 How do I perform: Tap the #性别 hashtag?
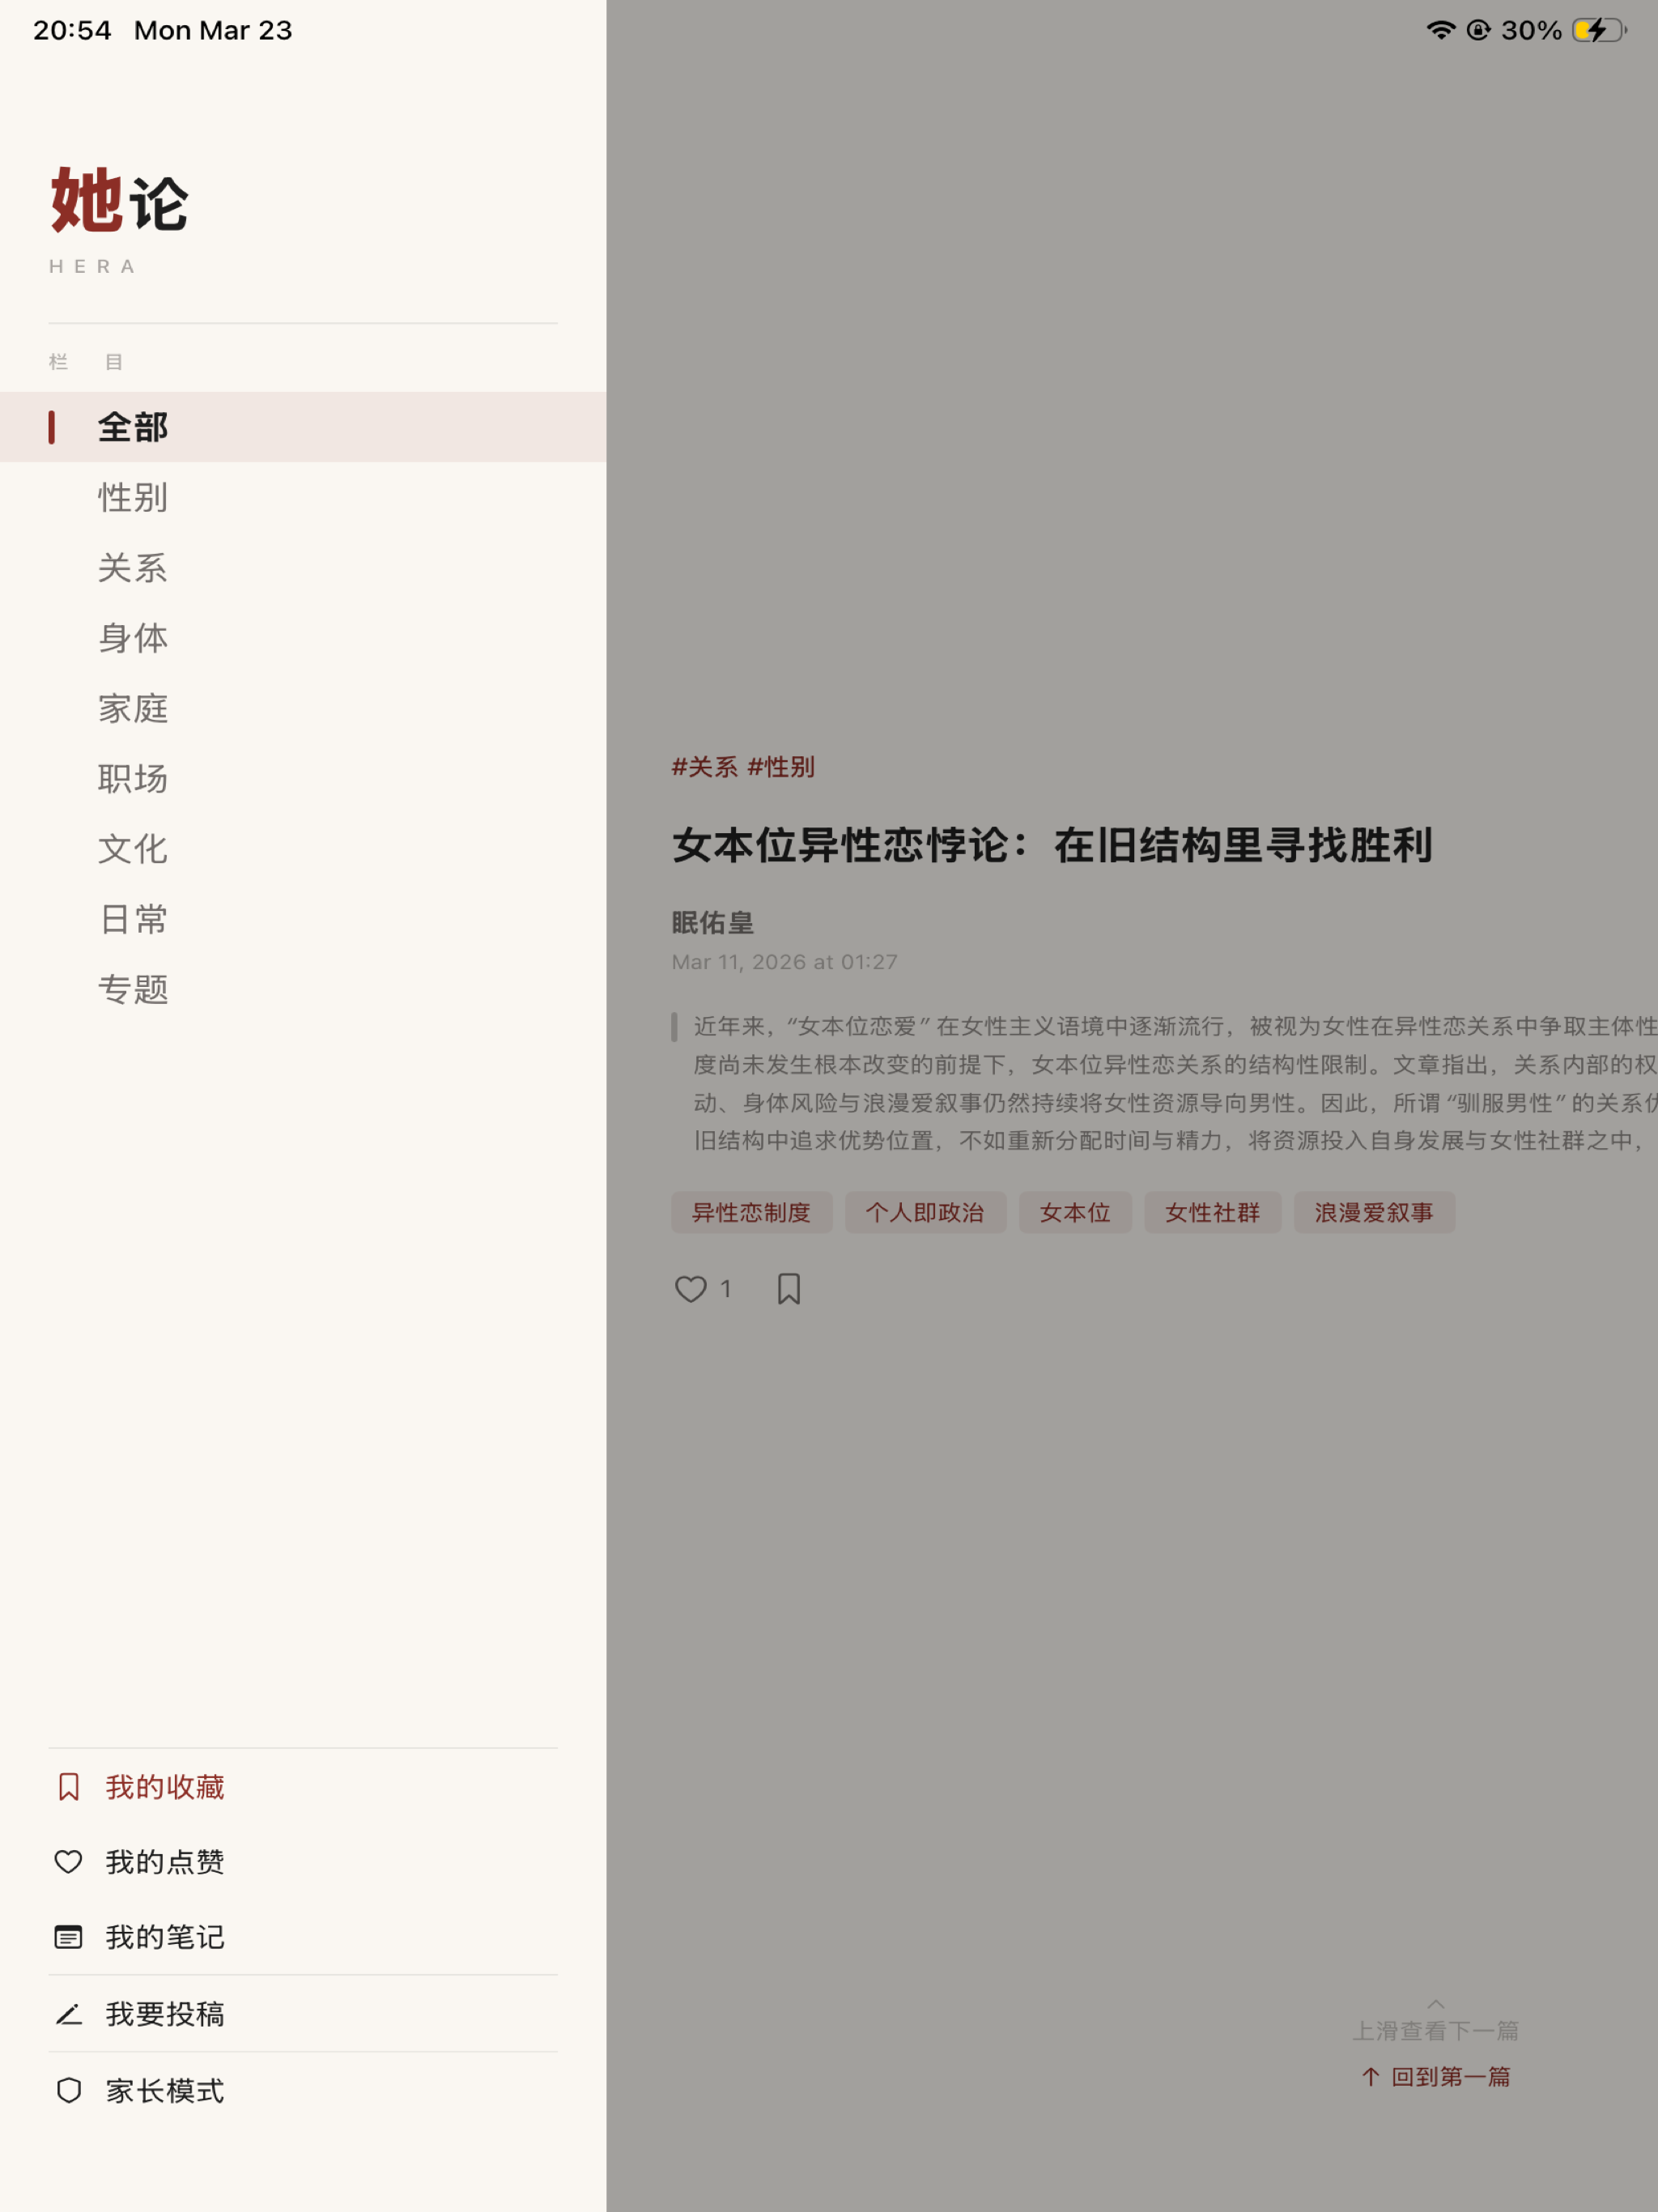781,767
